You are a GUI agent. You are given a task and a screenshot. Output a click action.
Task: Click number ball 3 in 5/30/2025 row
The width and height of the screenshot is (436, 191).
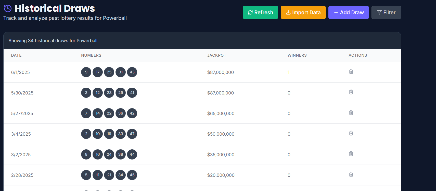click(86, 93)
